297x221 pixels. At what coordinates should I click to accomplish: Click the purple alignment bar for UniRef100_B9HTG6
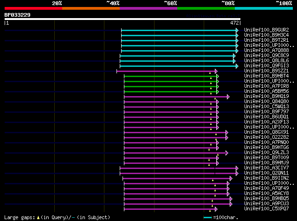pyautogui.click(x=171, y=148)
